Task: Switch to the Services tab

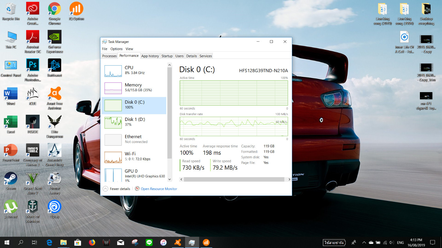Action: [206, 56]
